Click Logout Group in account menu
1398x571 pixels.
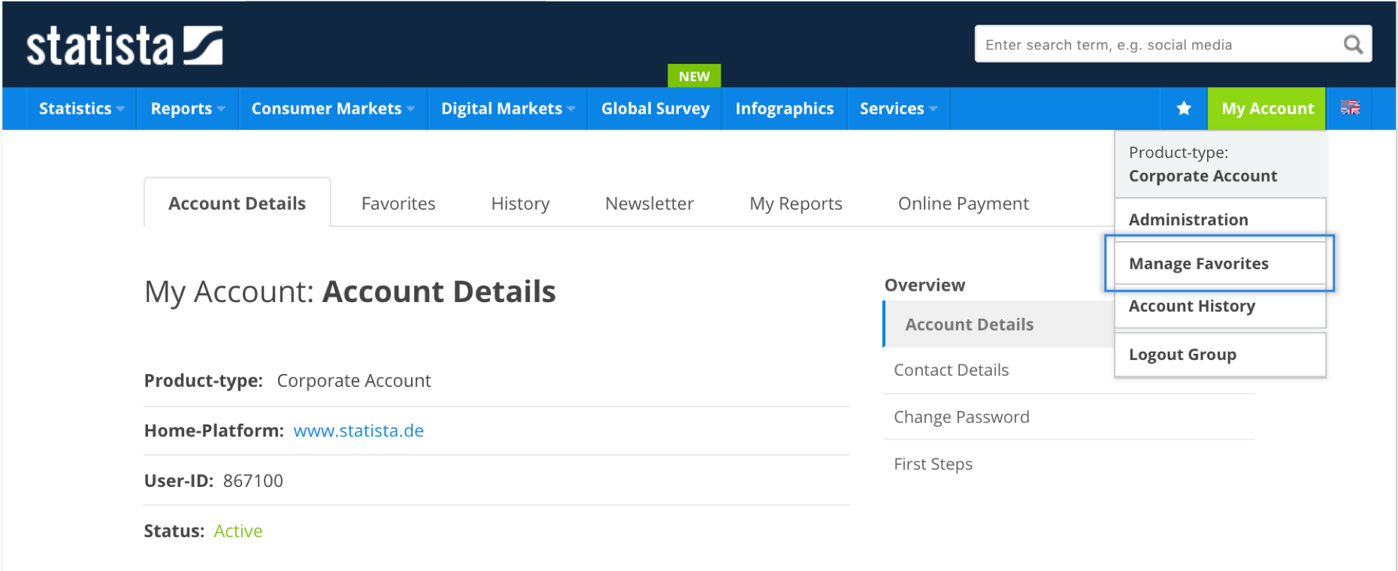[x=1182, y=355]
